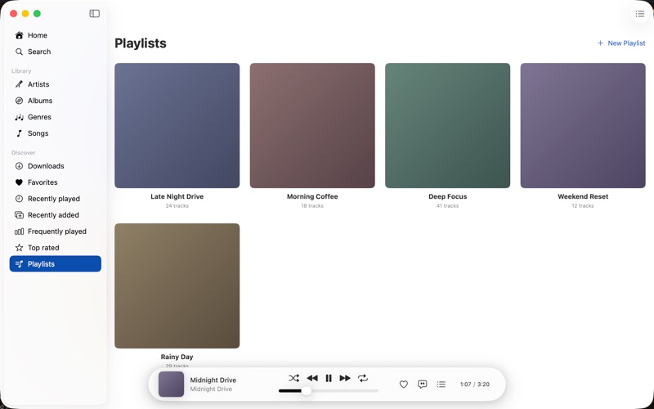
Task: Open Albums in the Library
Action: (x=56, y=101)
